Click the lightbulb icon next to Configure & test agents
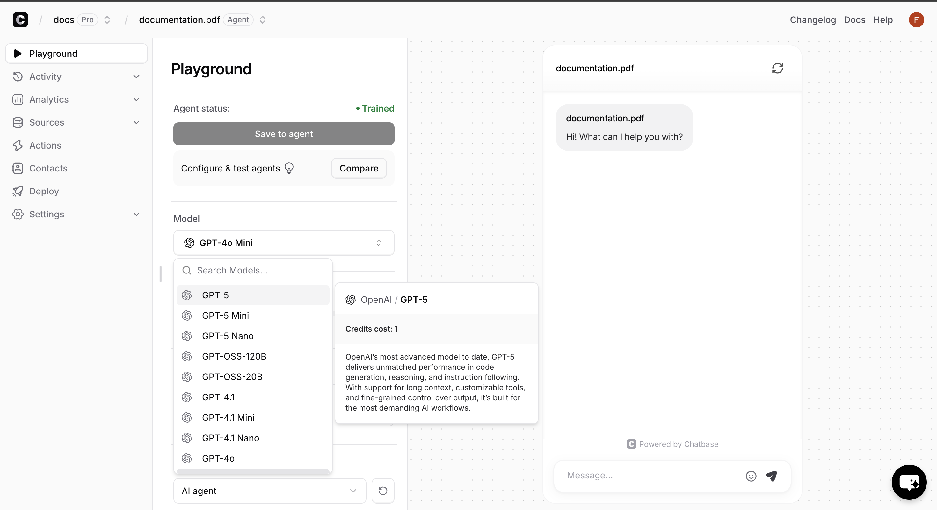 [x=289, y=168]
